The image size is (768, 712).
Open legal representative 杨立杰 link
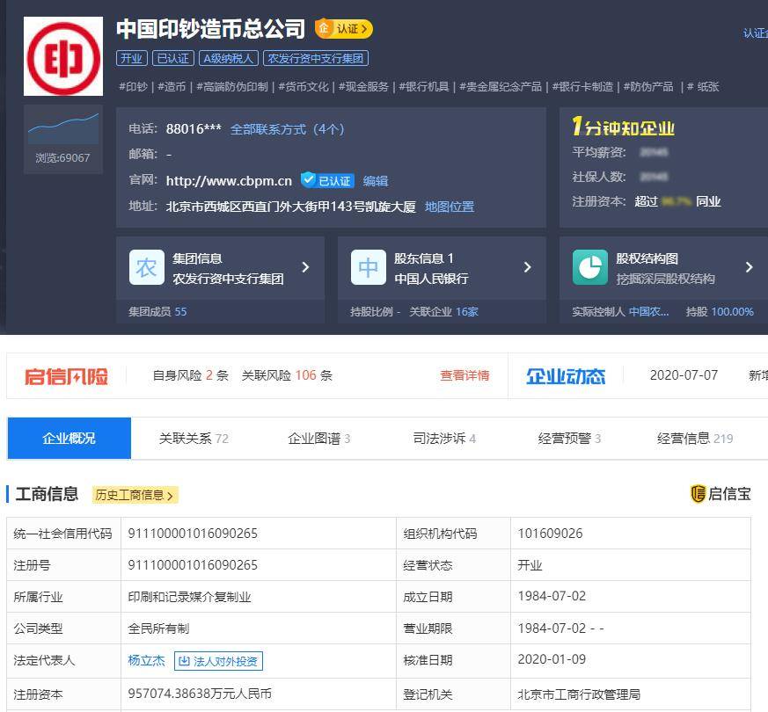pos(146,661)
